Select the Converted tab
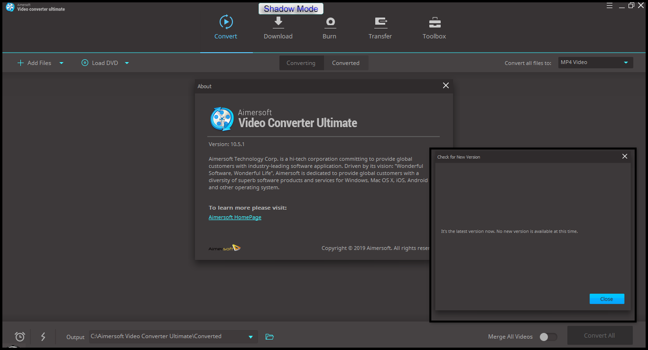Image resolution: width=648 pixels, height=350 pixels. point(346,63)
